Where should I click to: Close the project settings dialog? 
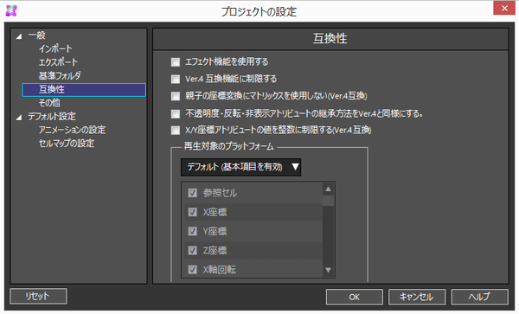(x=504, y=8)
